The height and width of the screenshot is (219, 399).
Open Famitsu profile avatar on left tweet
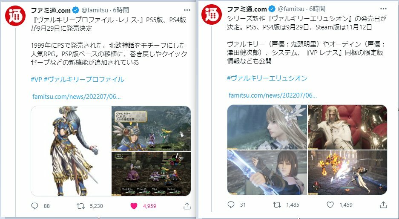[15, 15]
